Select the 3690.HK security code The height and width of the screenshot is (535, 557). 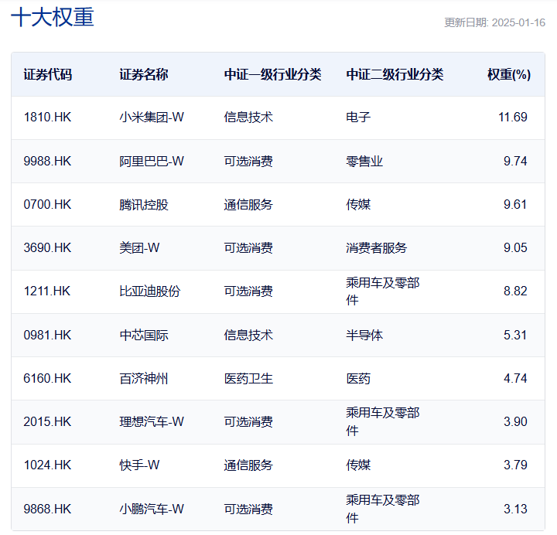coord(47,248)
